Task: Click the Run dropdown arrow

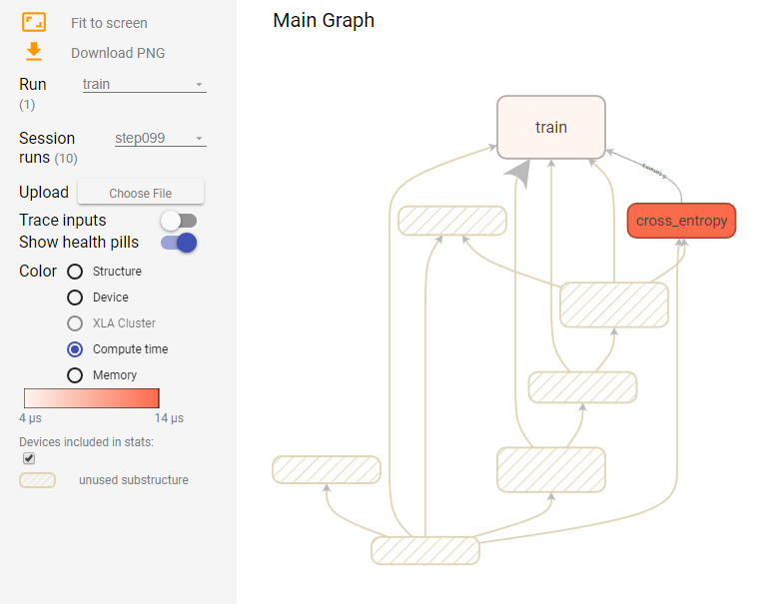Action: [199, 85]
